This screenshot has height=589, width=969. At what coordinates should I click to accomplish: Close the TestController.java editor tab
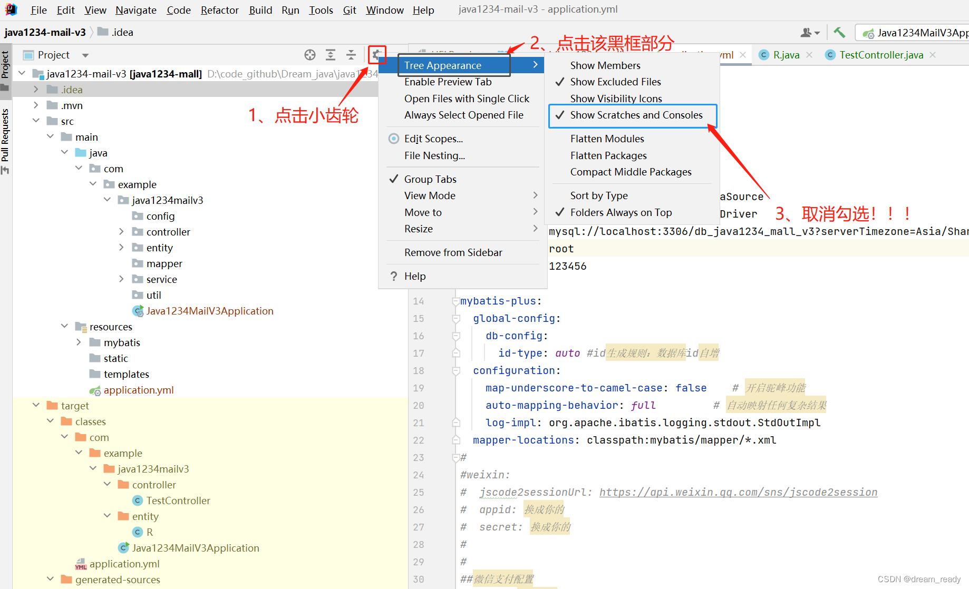pos(933,55)
